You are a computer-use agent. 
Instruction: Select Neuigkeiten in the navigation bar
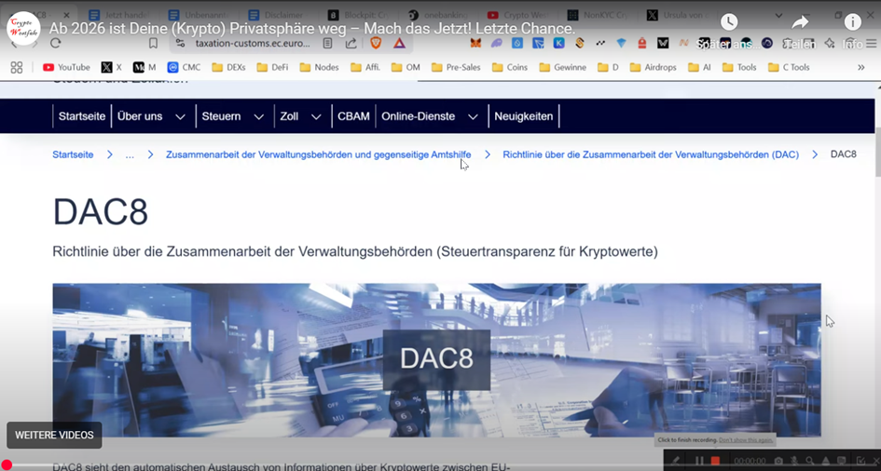[x=523, y=116]
